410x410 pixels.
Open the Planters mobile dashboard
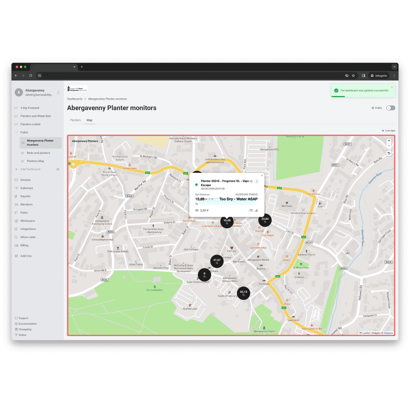coord(30,124)
